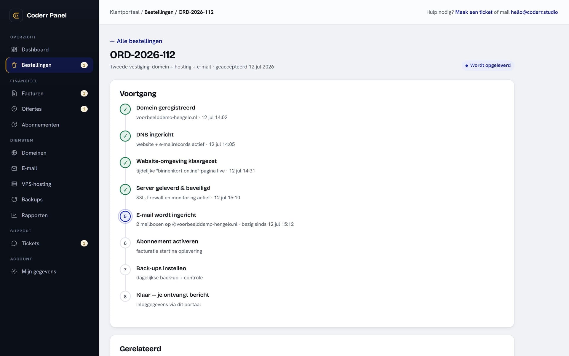Open Dashboard via its grid icon
The image size is (569, 356).
[x=14, y=50]
